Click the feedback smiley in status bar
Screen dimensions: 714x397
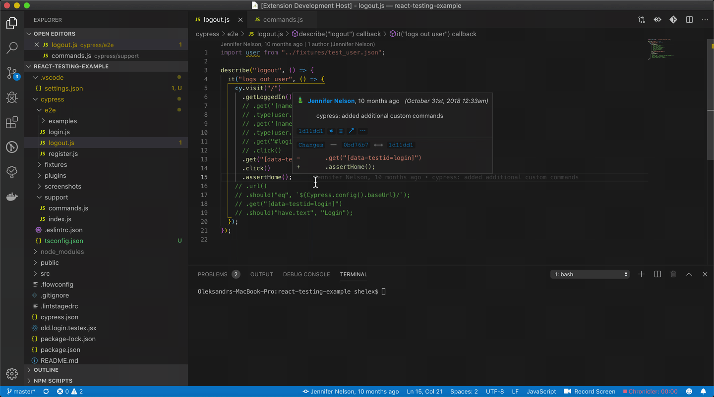point(689,392)
